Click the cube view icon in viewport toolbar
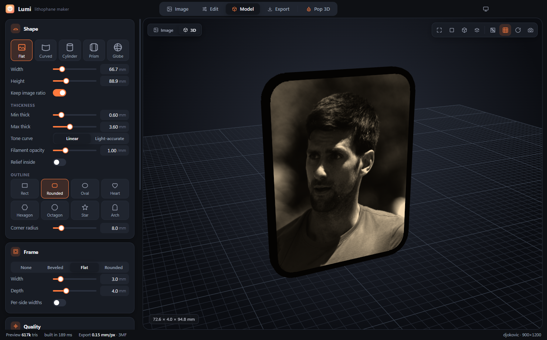The width and height of the screenshot is (547, 340). (x=465, y=30)
